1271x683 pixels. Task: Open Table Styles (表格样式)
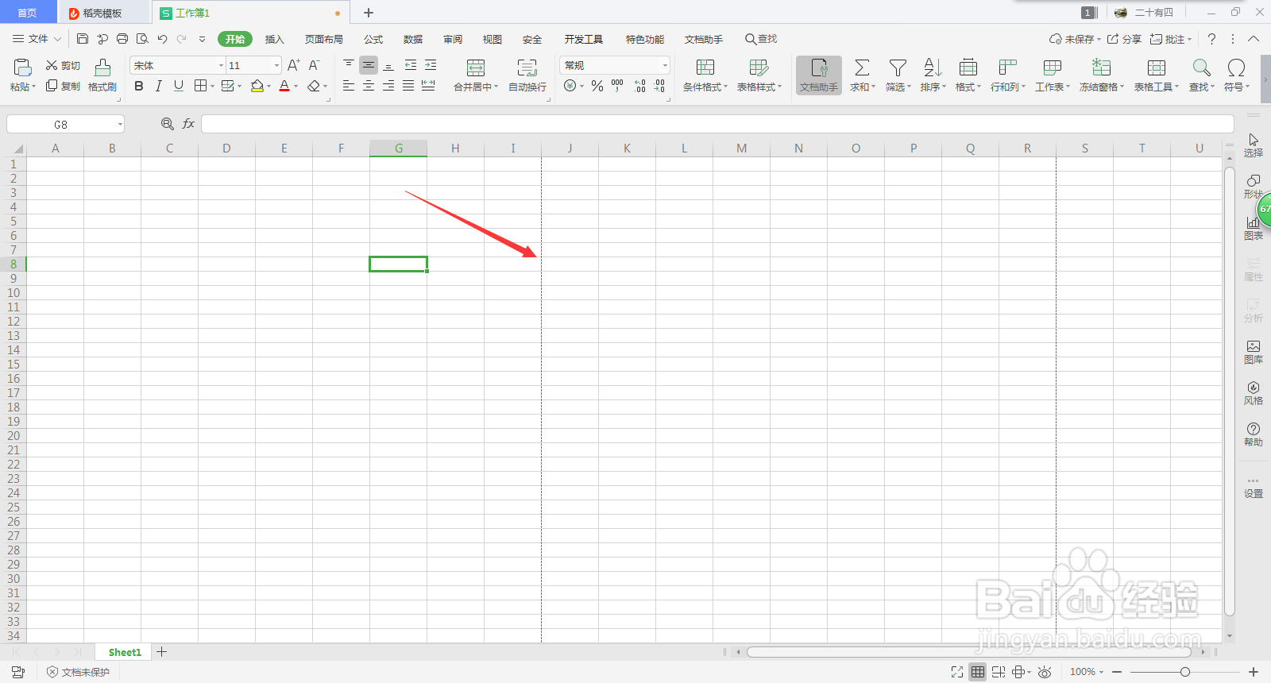tap(759, 75)
